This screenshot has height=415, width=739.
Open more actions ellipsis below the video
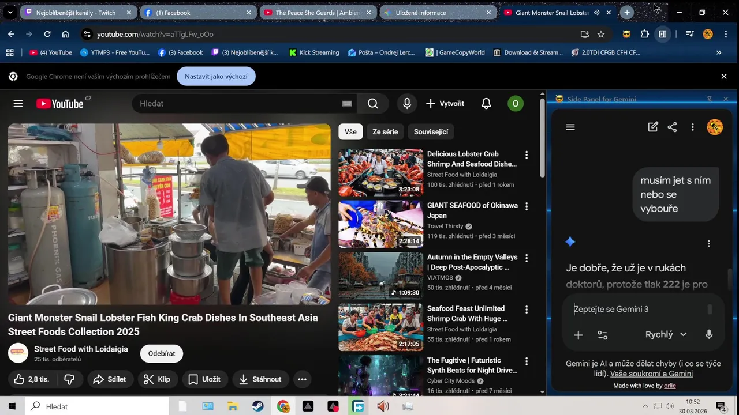click(302, 379)
